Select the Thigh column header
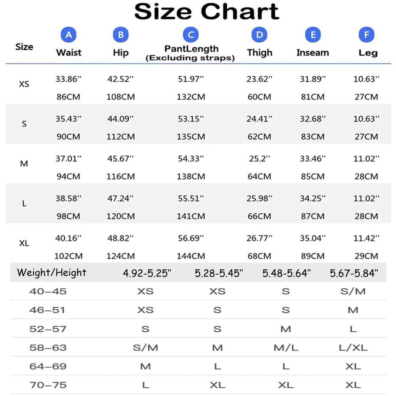Viewport: 396px width, 396px height. (x=259, y=53)
